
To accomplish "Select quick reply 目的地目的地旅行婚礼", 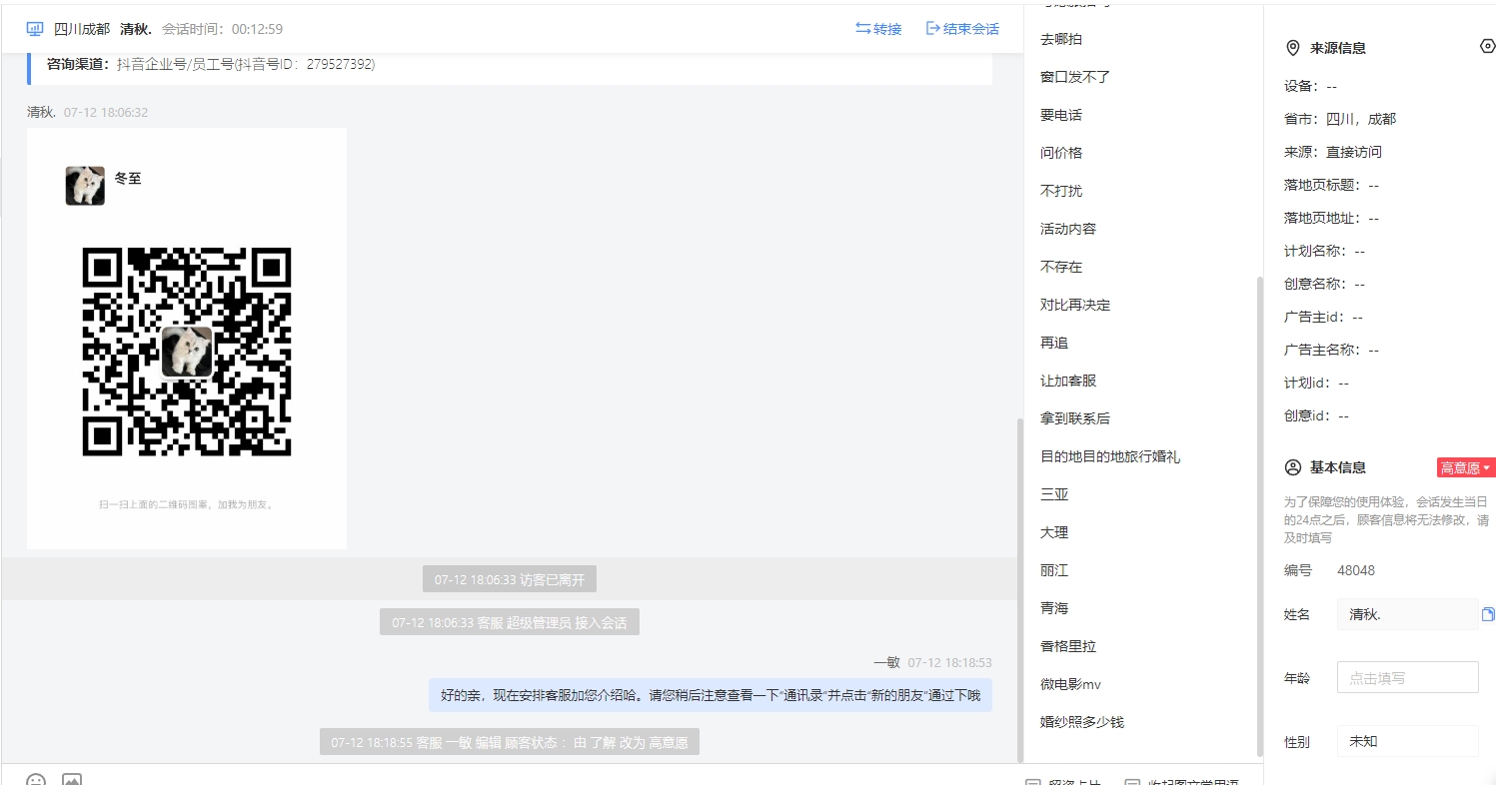I will coord(1110,456).
